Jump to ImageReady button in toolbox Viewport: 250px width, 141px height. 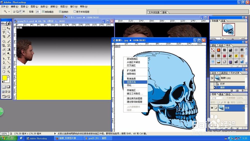click(x=6, y=96)
